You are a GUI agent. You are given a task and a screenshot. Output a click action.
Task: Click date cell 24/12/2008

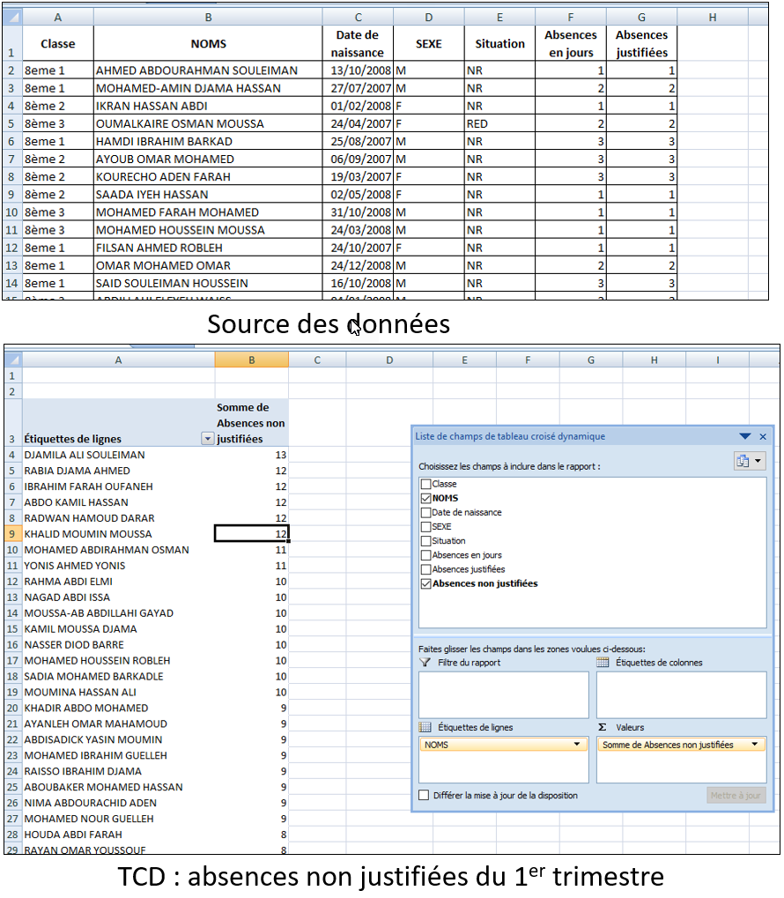[358, 266]
